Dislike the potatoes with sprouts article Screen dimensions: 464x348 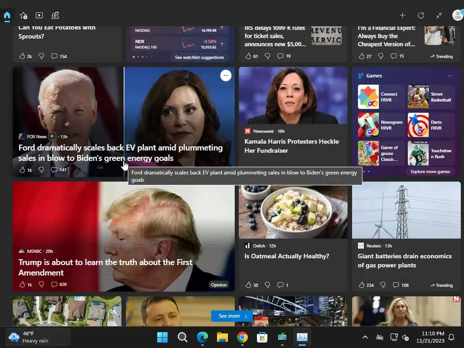coord(41,56)
